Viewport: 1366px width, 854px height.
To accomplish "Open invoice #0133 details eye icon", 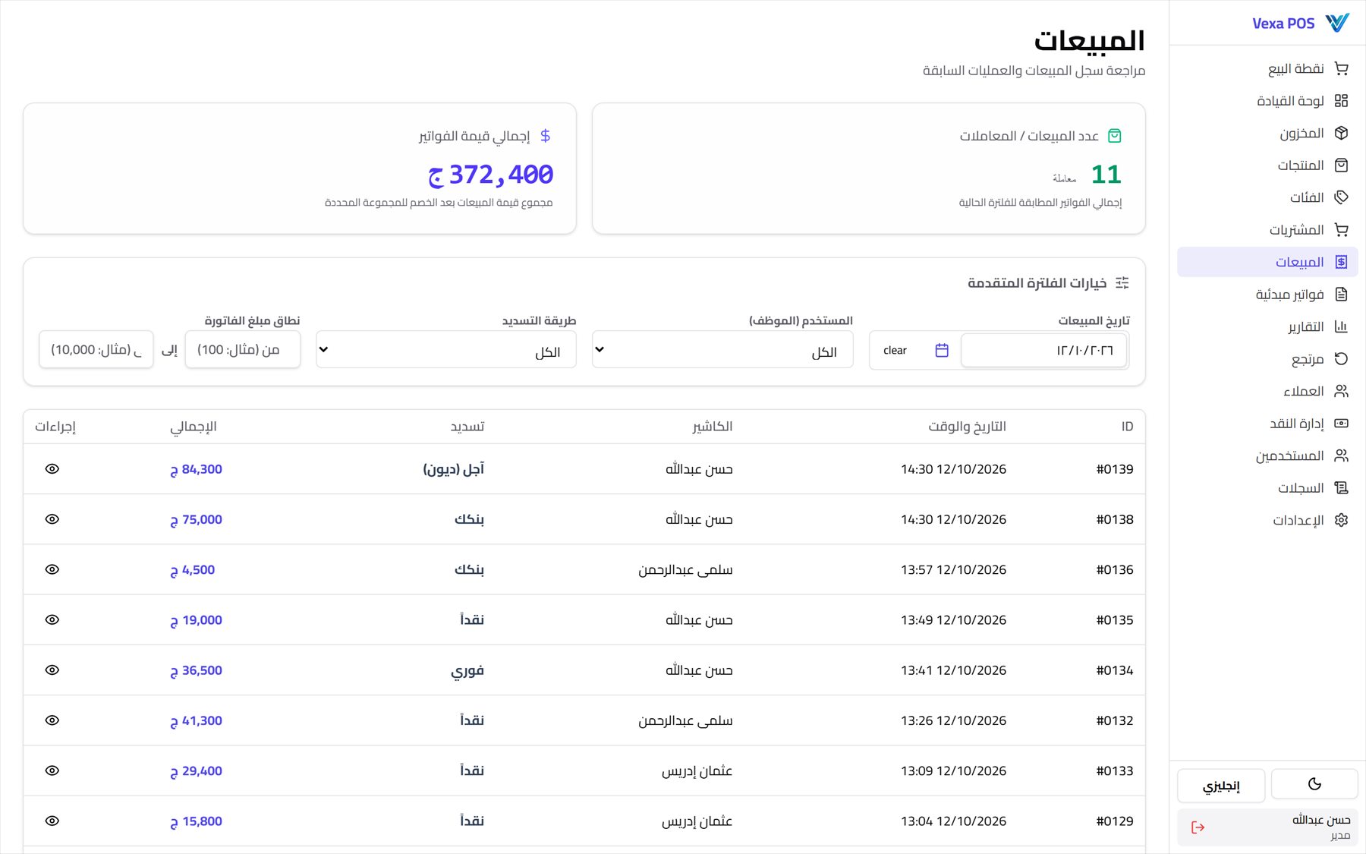I will pos(52,770).
